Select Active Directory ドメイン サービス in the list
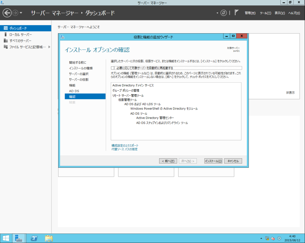This screenshot has width=305, height=243. [x=133, y=85]
